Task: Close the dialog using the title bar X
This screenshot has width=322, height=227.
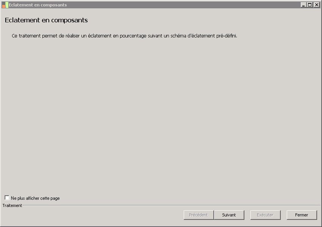Action: 316,5
